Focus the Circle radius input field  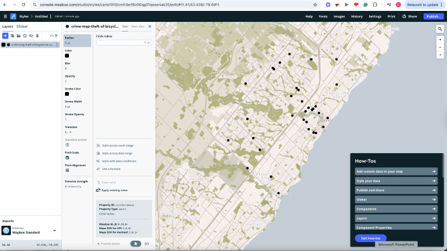[x=124, y=42]
